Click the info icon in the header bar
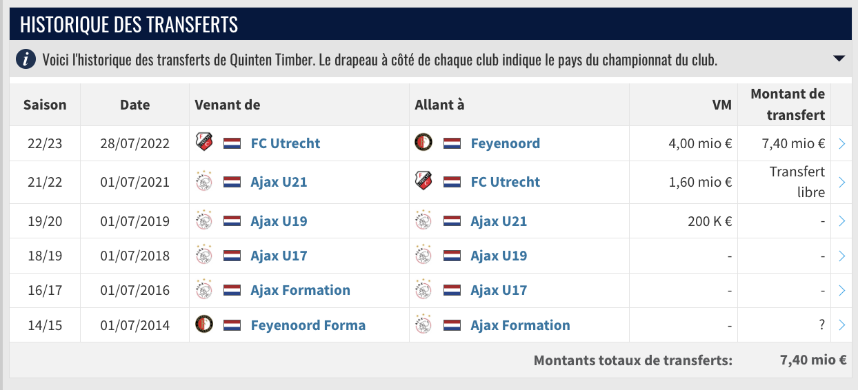Image resolution: width=858 pixels, height=390 pixels. (26, 59)
